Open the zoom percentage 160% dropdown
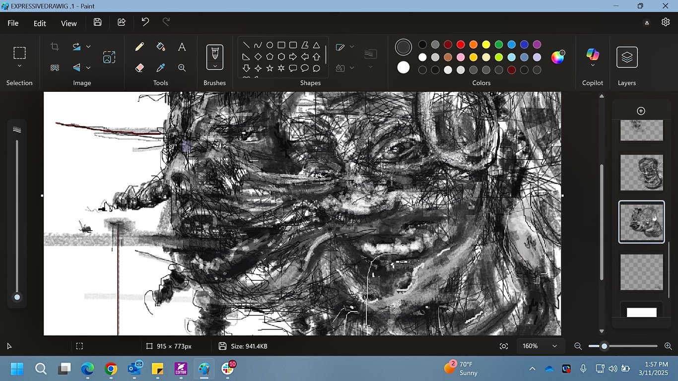This screenshot has height=381, width=678. tap(540, 346)
